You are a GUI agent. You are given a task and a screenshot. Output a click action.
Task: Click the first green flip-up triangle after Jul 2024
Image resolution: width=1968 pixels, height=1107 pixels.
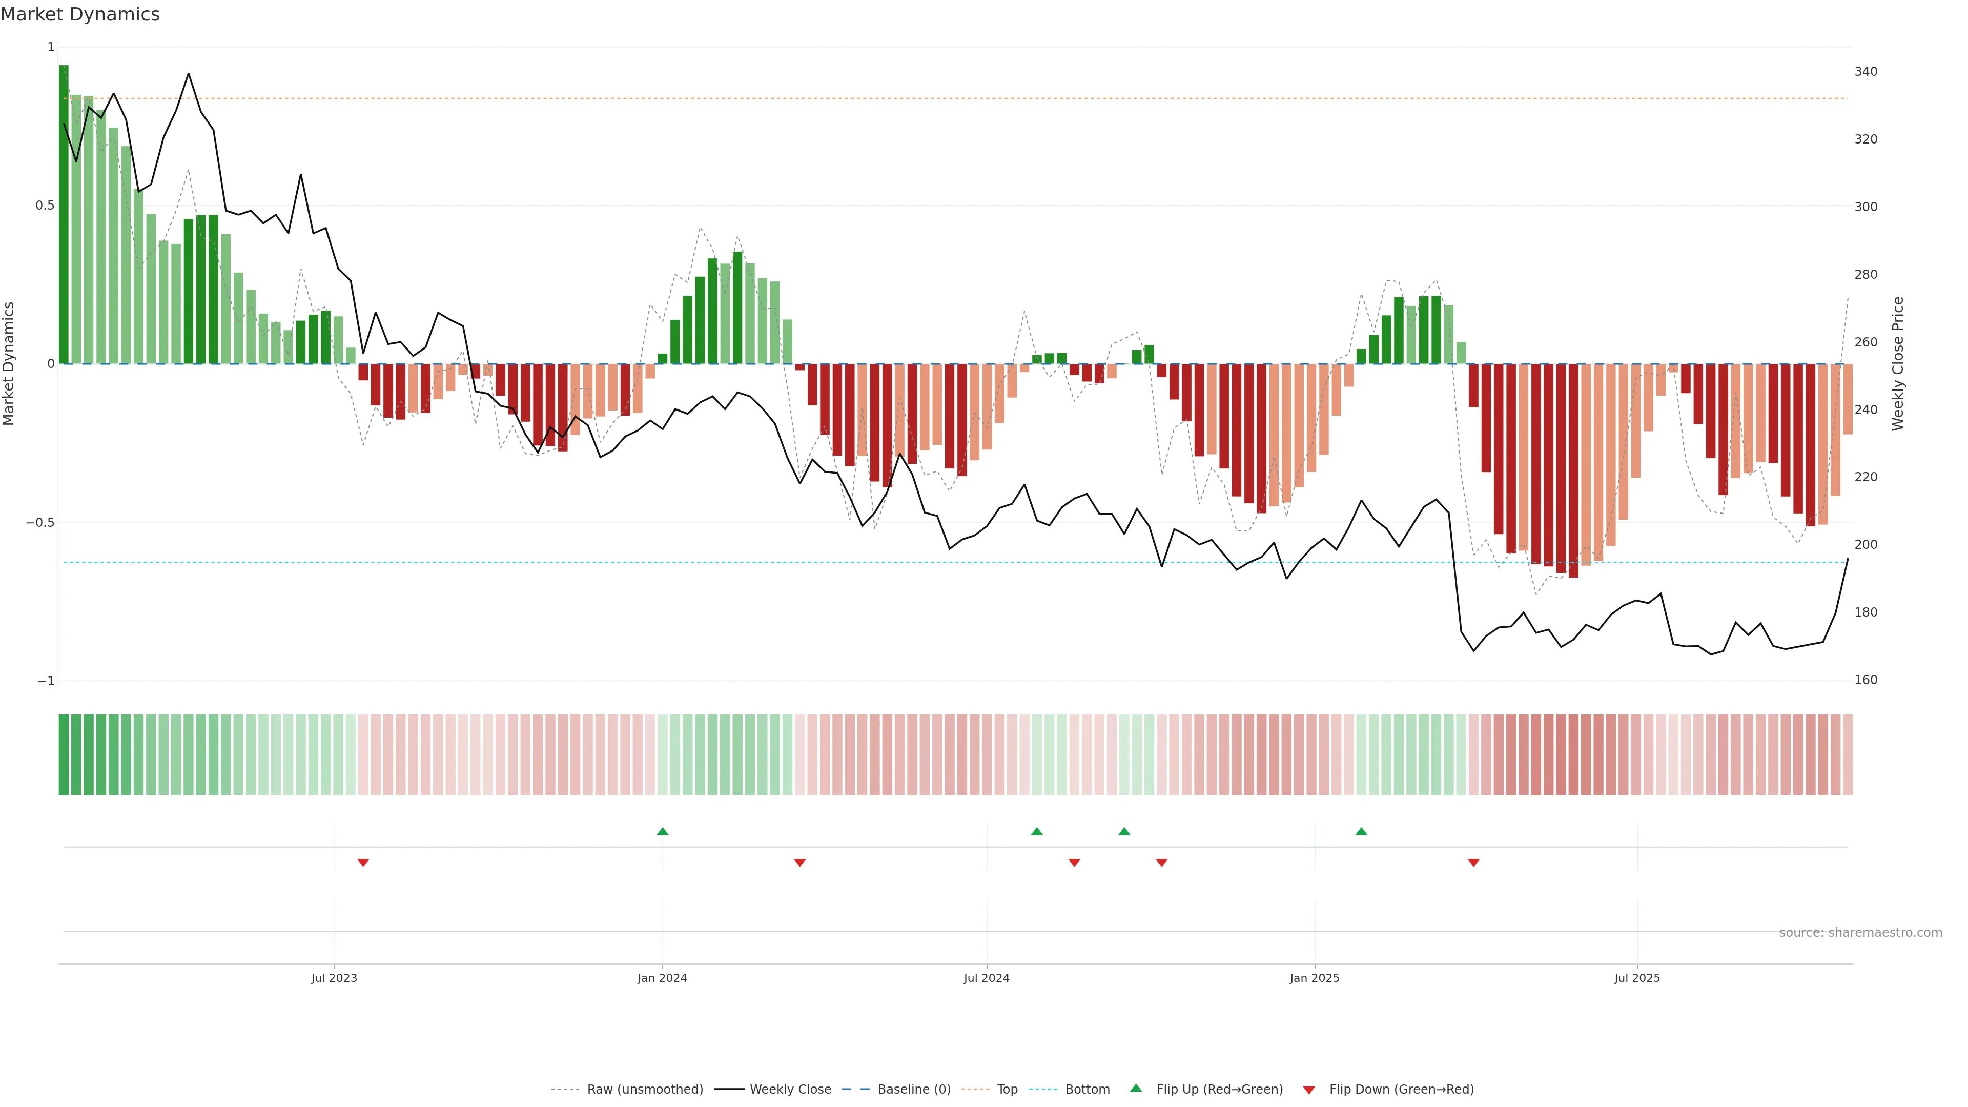click(x=1037, y=831)
